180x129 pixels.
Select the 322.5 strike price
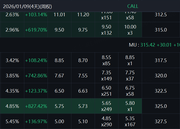pyautogui.click(x=161, y=91)
